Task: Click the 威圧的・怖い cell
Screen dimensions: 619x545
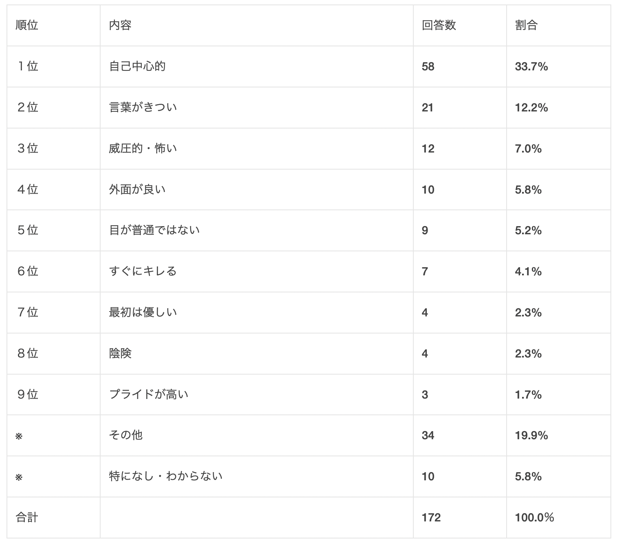Action: pyautogui.click(x=143, y=148)
